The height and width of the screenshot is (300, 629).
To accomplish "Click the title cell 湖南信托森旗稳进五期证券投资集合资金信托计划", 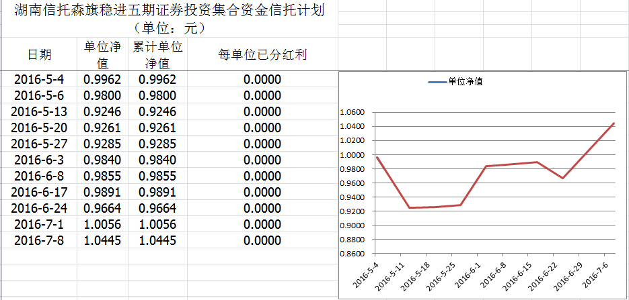I will tap(168, 13).
